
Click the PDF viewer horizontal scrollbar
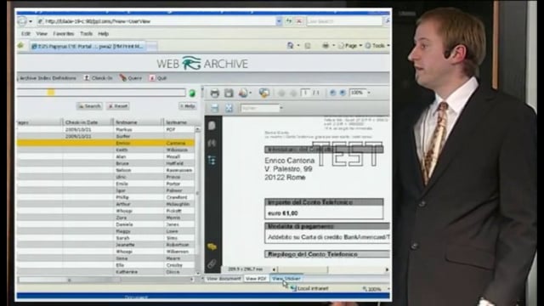(331, 269)
